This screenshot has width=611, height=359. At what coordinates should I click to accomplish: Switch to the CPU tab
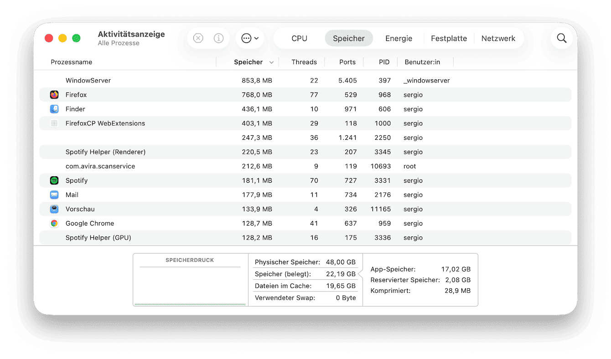coord(299,38)
